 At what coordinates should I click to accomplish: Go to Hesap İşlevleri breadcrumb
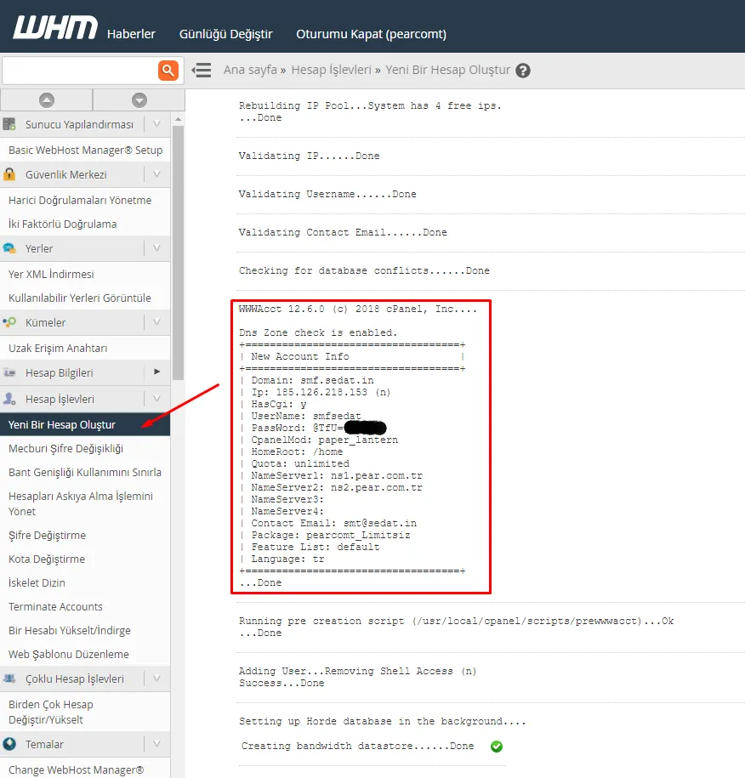[x=331, y=70]
